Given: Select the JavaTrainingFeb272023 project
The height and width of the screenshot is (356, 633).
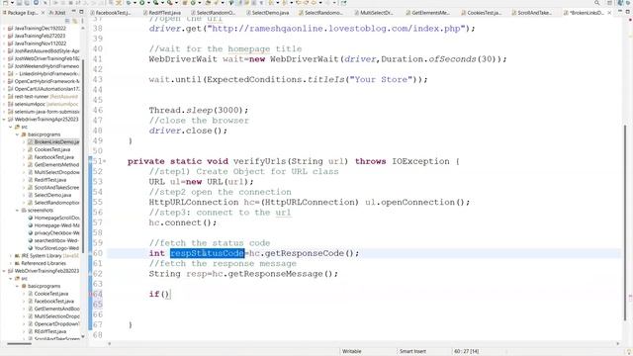Looking at the screenshot, I should [x=40, y=36].
